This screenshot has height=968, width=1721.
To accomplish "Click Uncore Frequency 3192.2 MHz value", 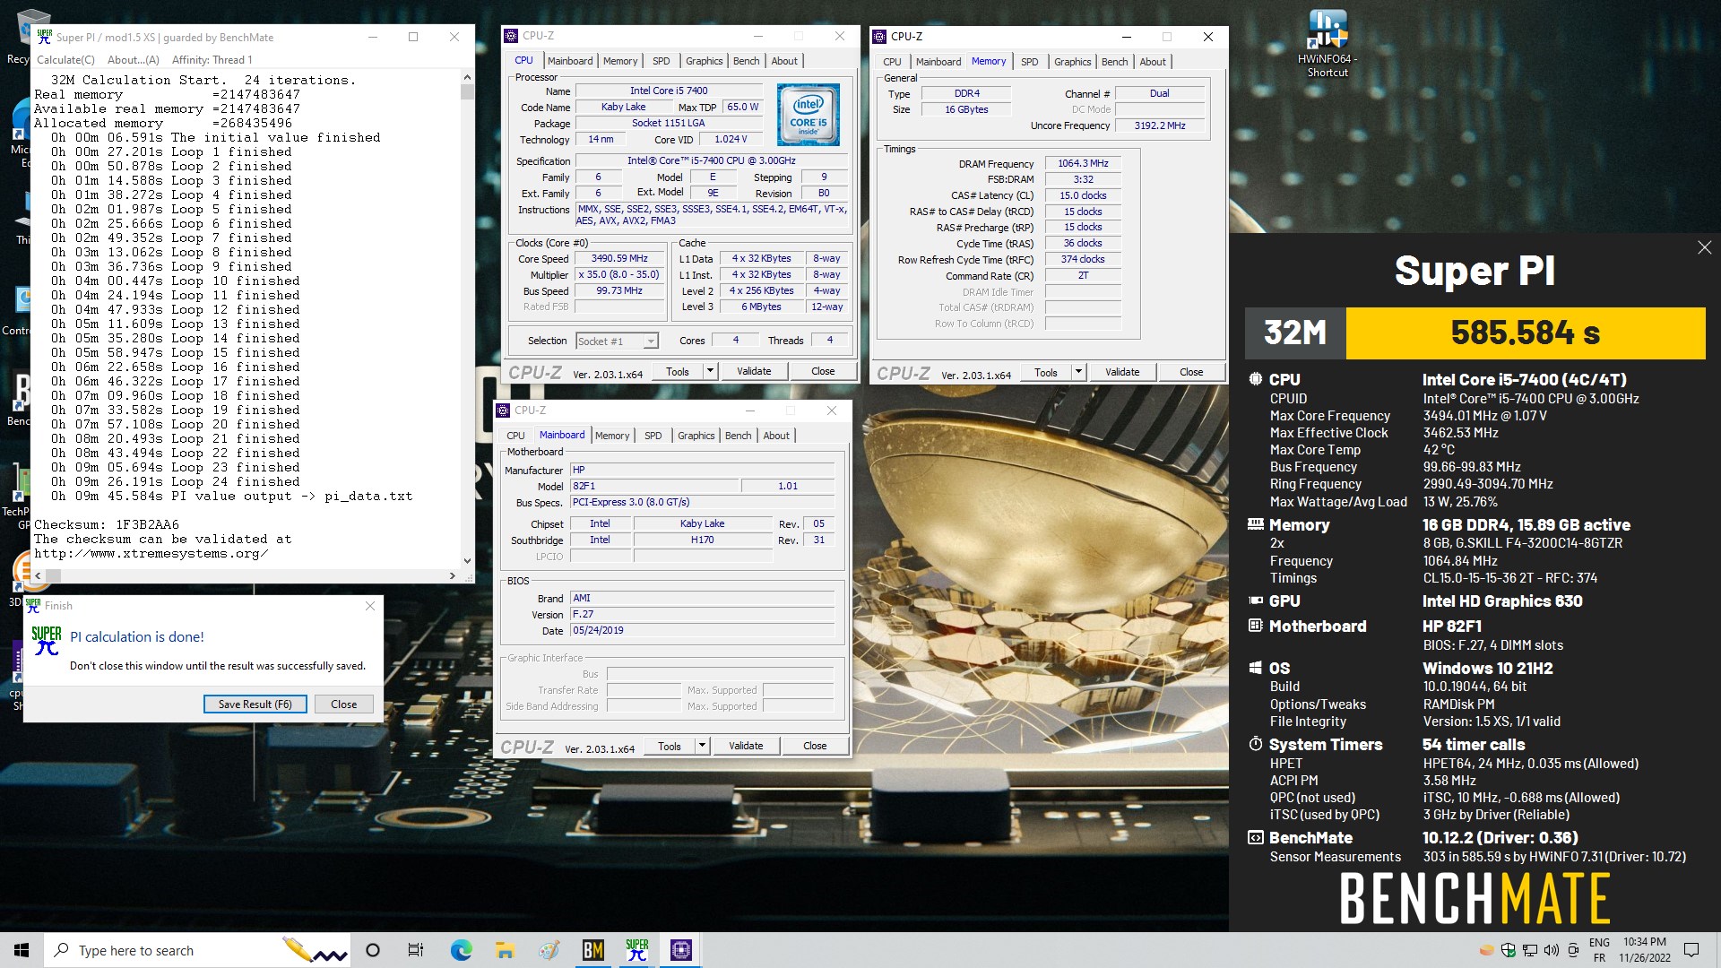I will [x=1160, y=125].
